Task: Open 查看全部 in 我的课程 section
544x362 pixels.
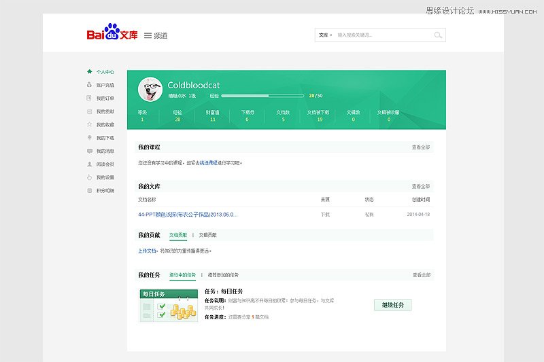Action: point(420,147)
